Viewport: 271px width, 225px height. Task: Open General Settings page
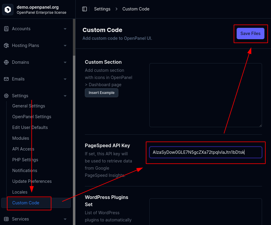coord(29,106)
